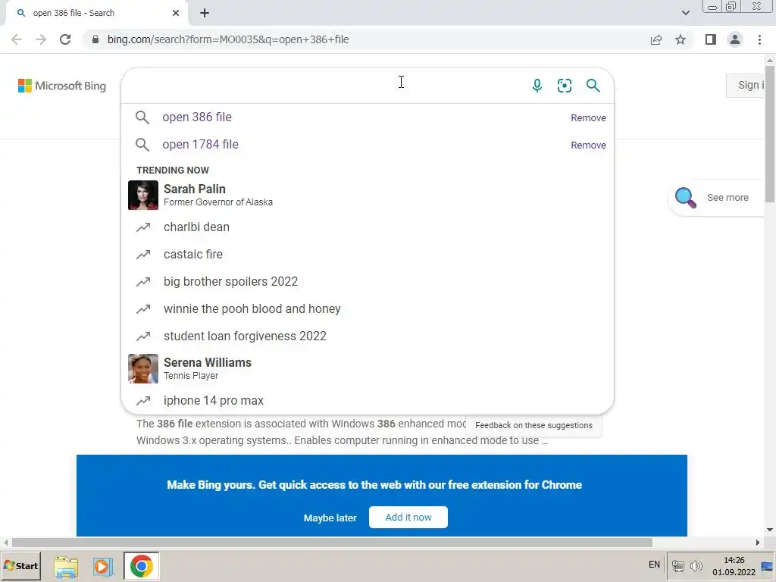Open the Start menu
The image size is (776, 582).
pos(20,565)
